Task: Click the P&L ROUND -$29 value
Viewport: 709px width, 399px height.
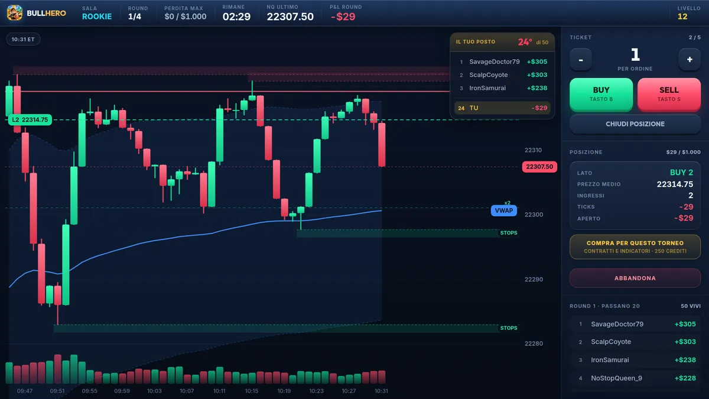Action: click(x=343, y=17)
